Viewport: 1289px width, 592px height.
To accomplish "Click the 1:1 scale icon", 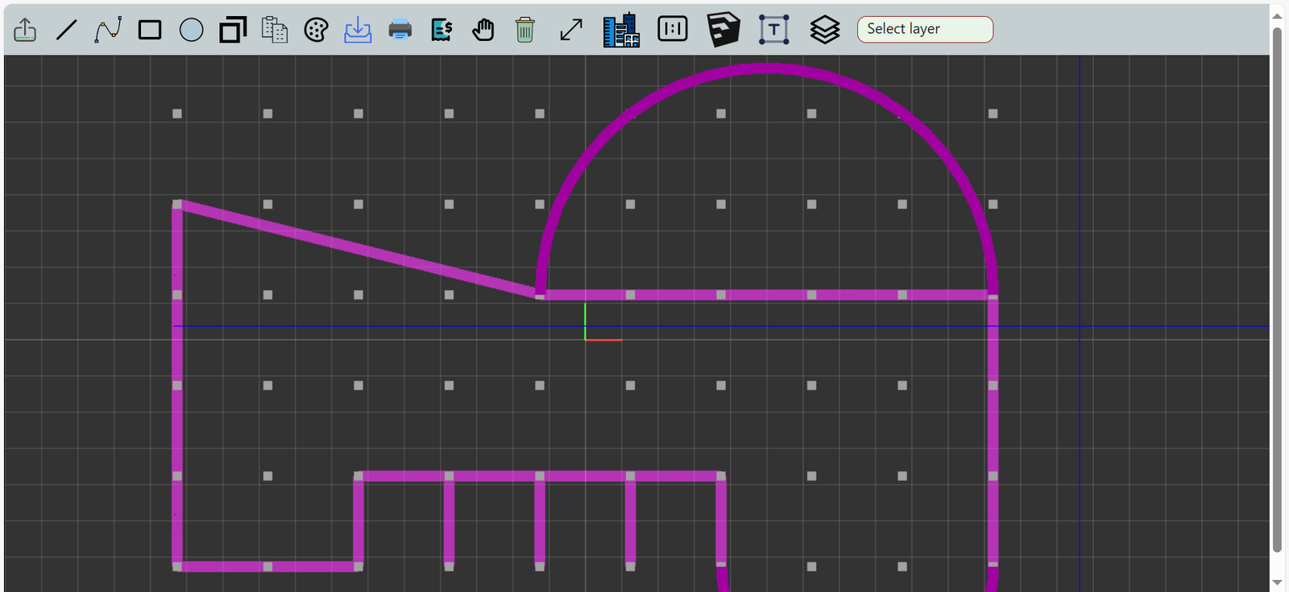I will tap(673, 29).
